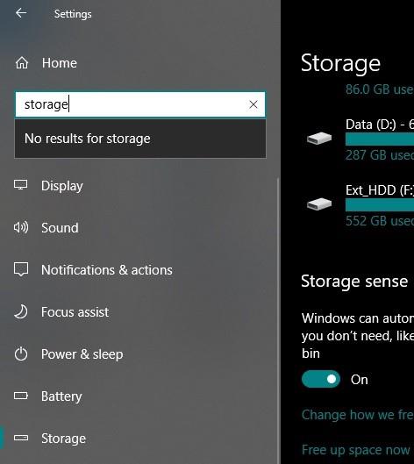
Task: Click inside the storage search field
Action: click(x=140, y=104)
